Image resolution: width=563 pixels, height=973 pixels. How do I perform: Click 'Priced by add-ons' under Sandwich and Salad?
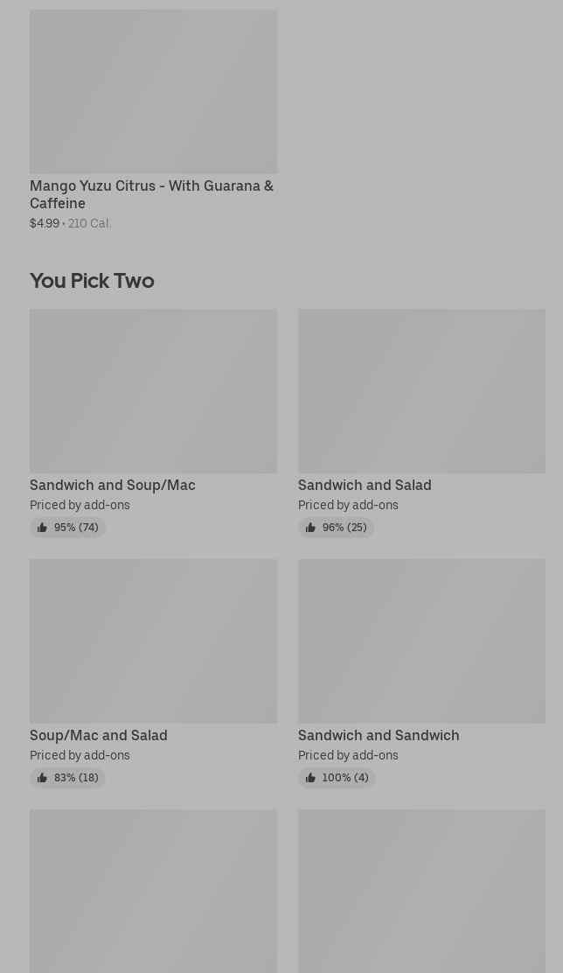[348, 505]
